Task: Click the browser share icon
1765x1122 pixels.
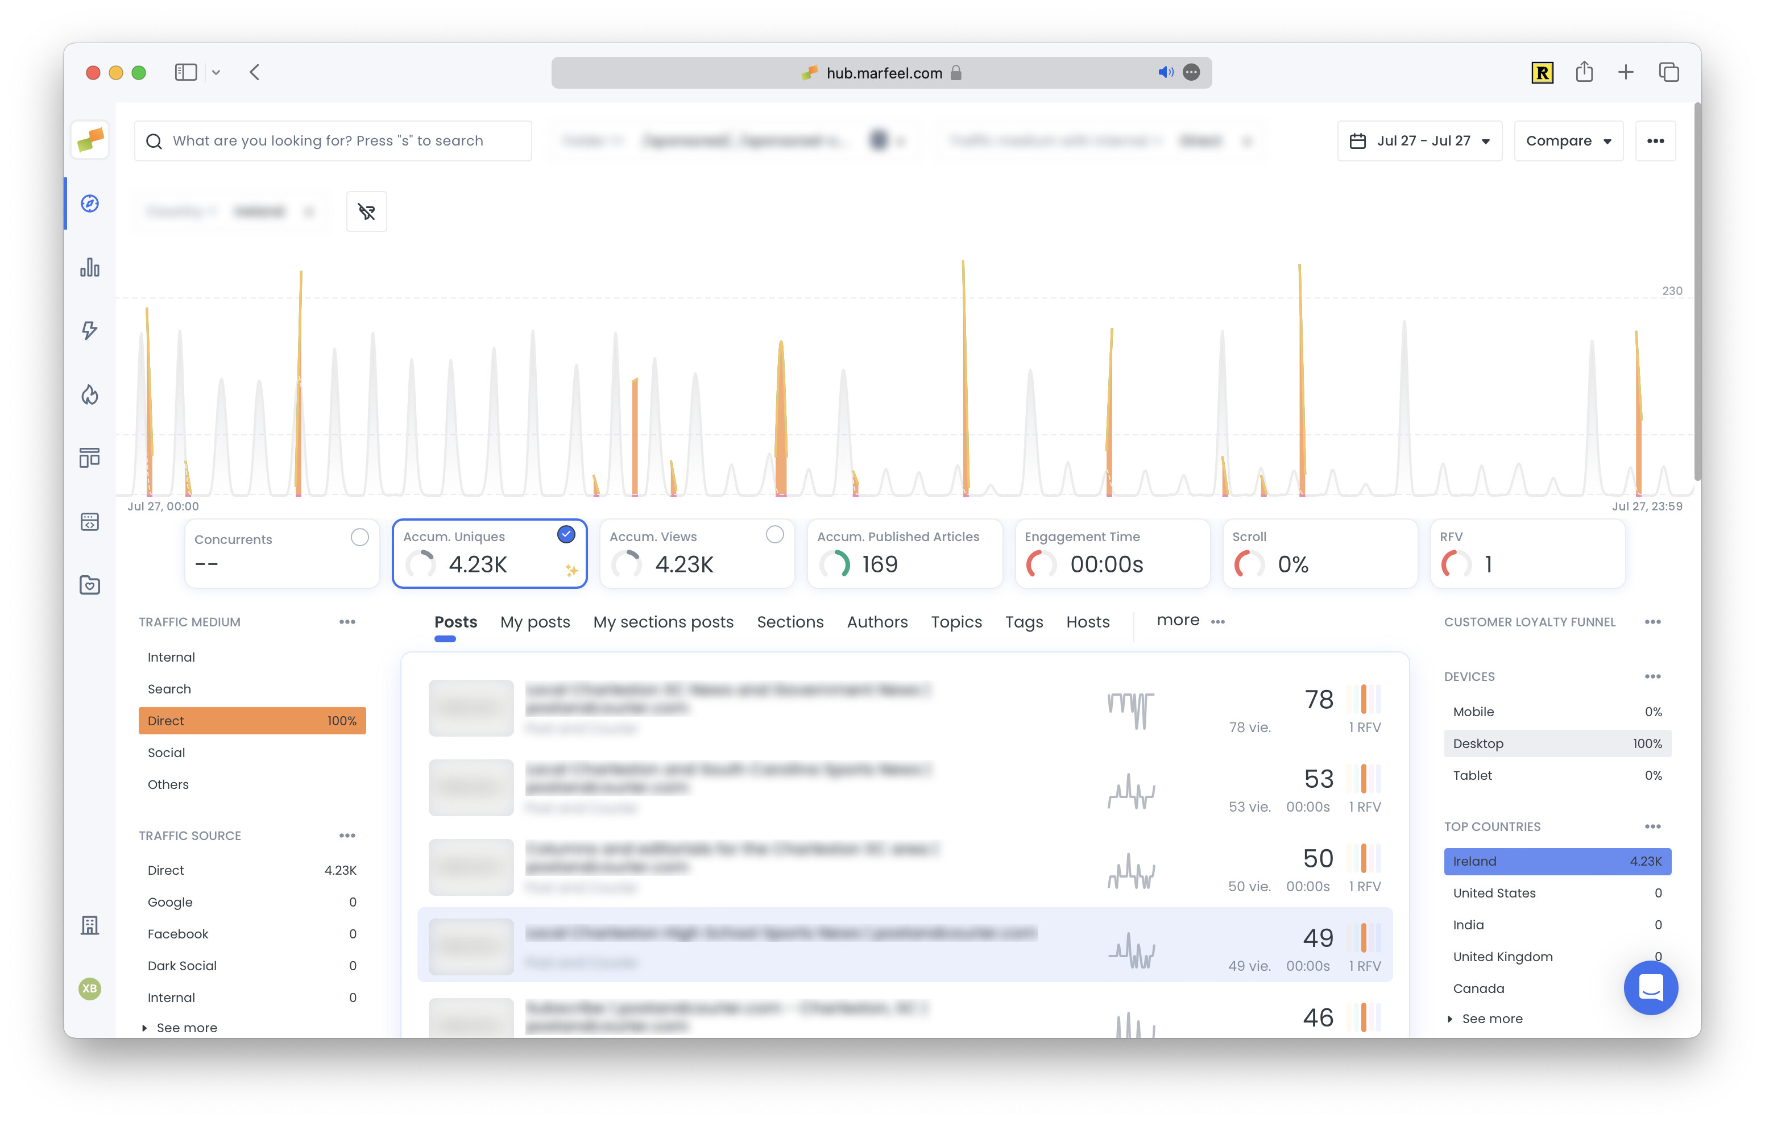Action: click(1584, 73)
